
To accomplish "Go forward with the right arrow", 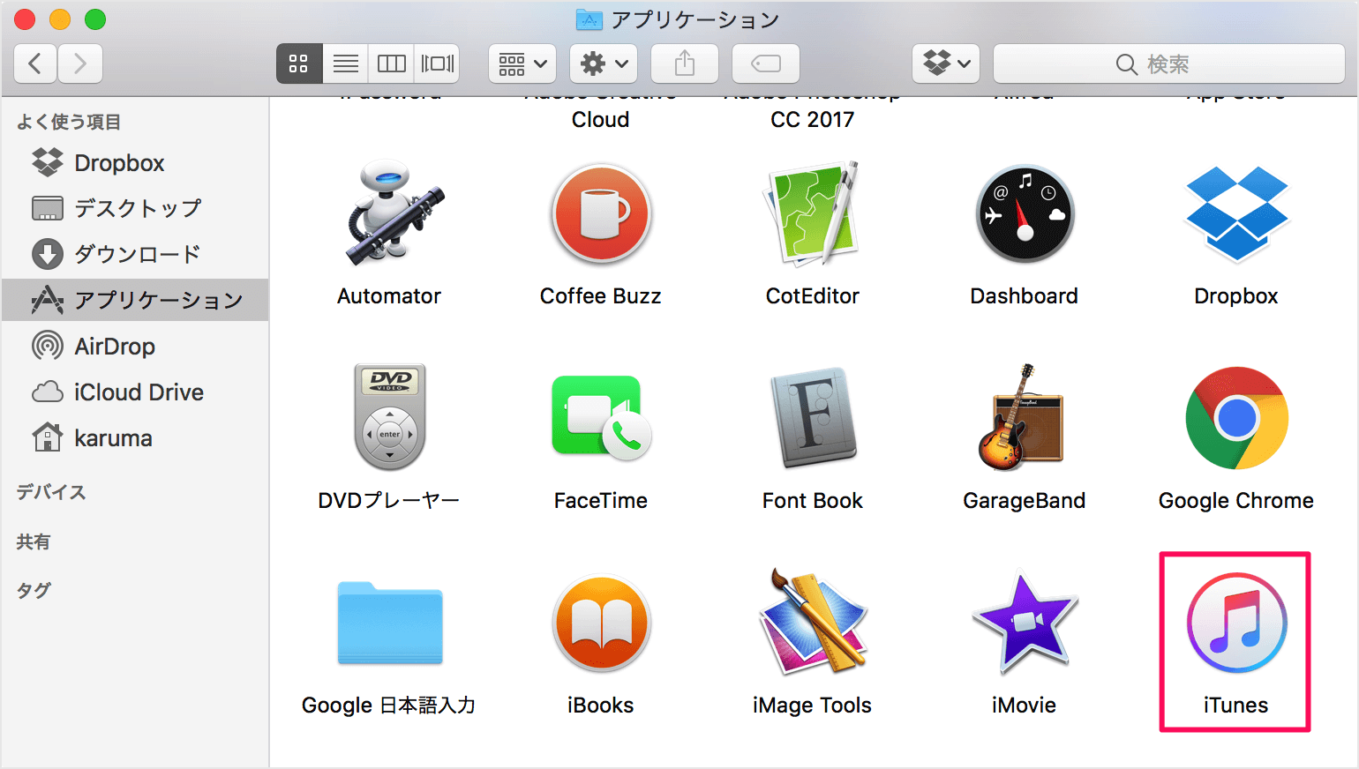I will pos(80,63).
